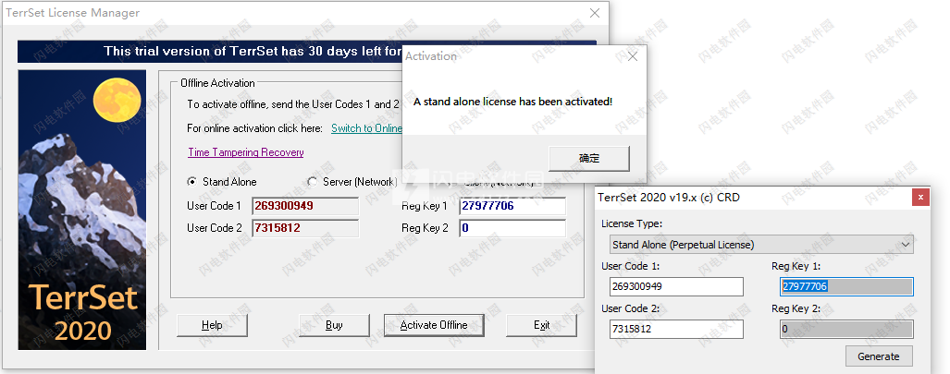Screen dimensions: 950x374
Task: Select the Stand Alone radio button
Action: (x=192, y=182)
